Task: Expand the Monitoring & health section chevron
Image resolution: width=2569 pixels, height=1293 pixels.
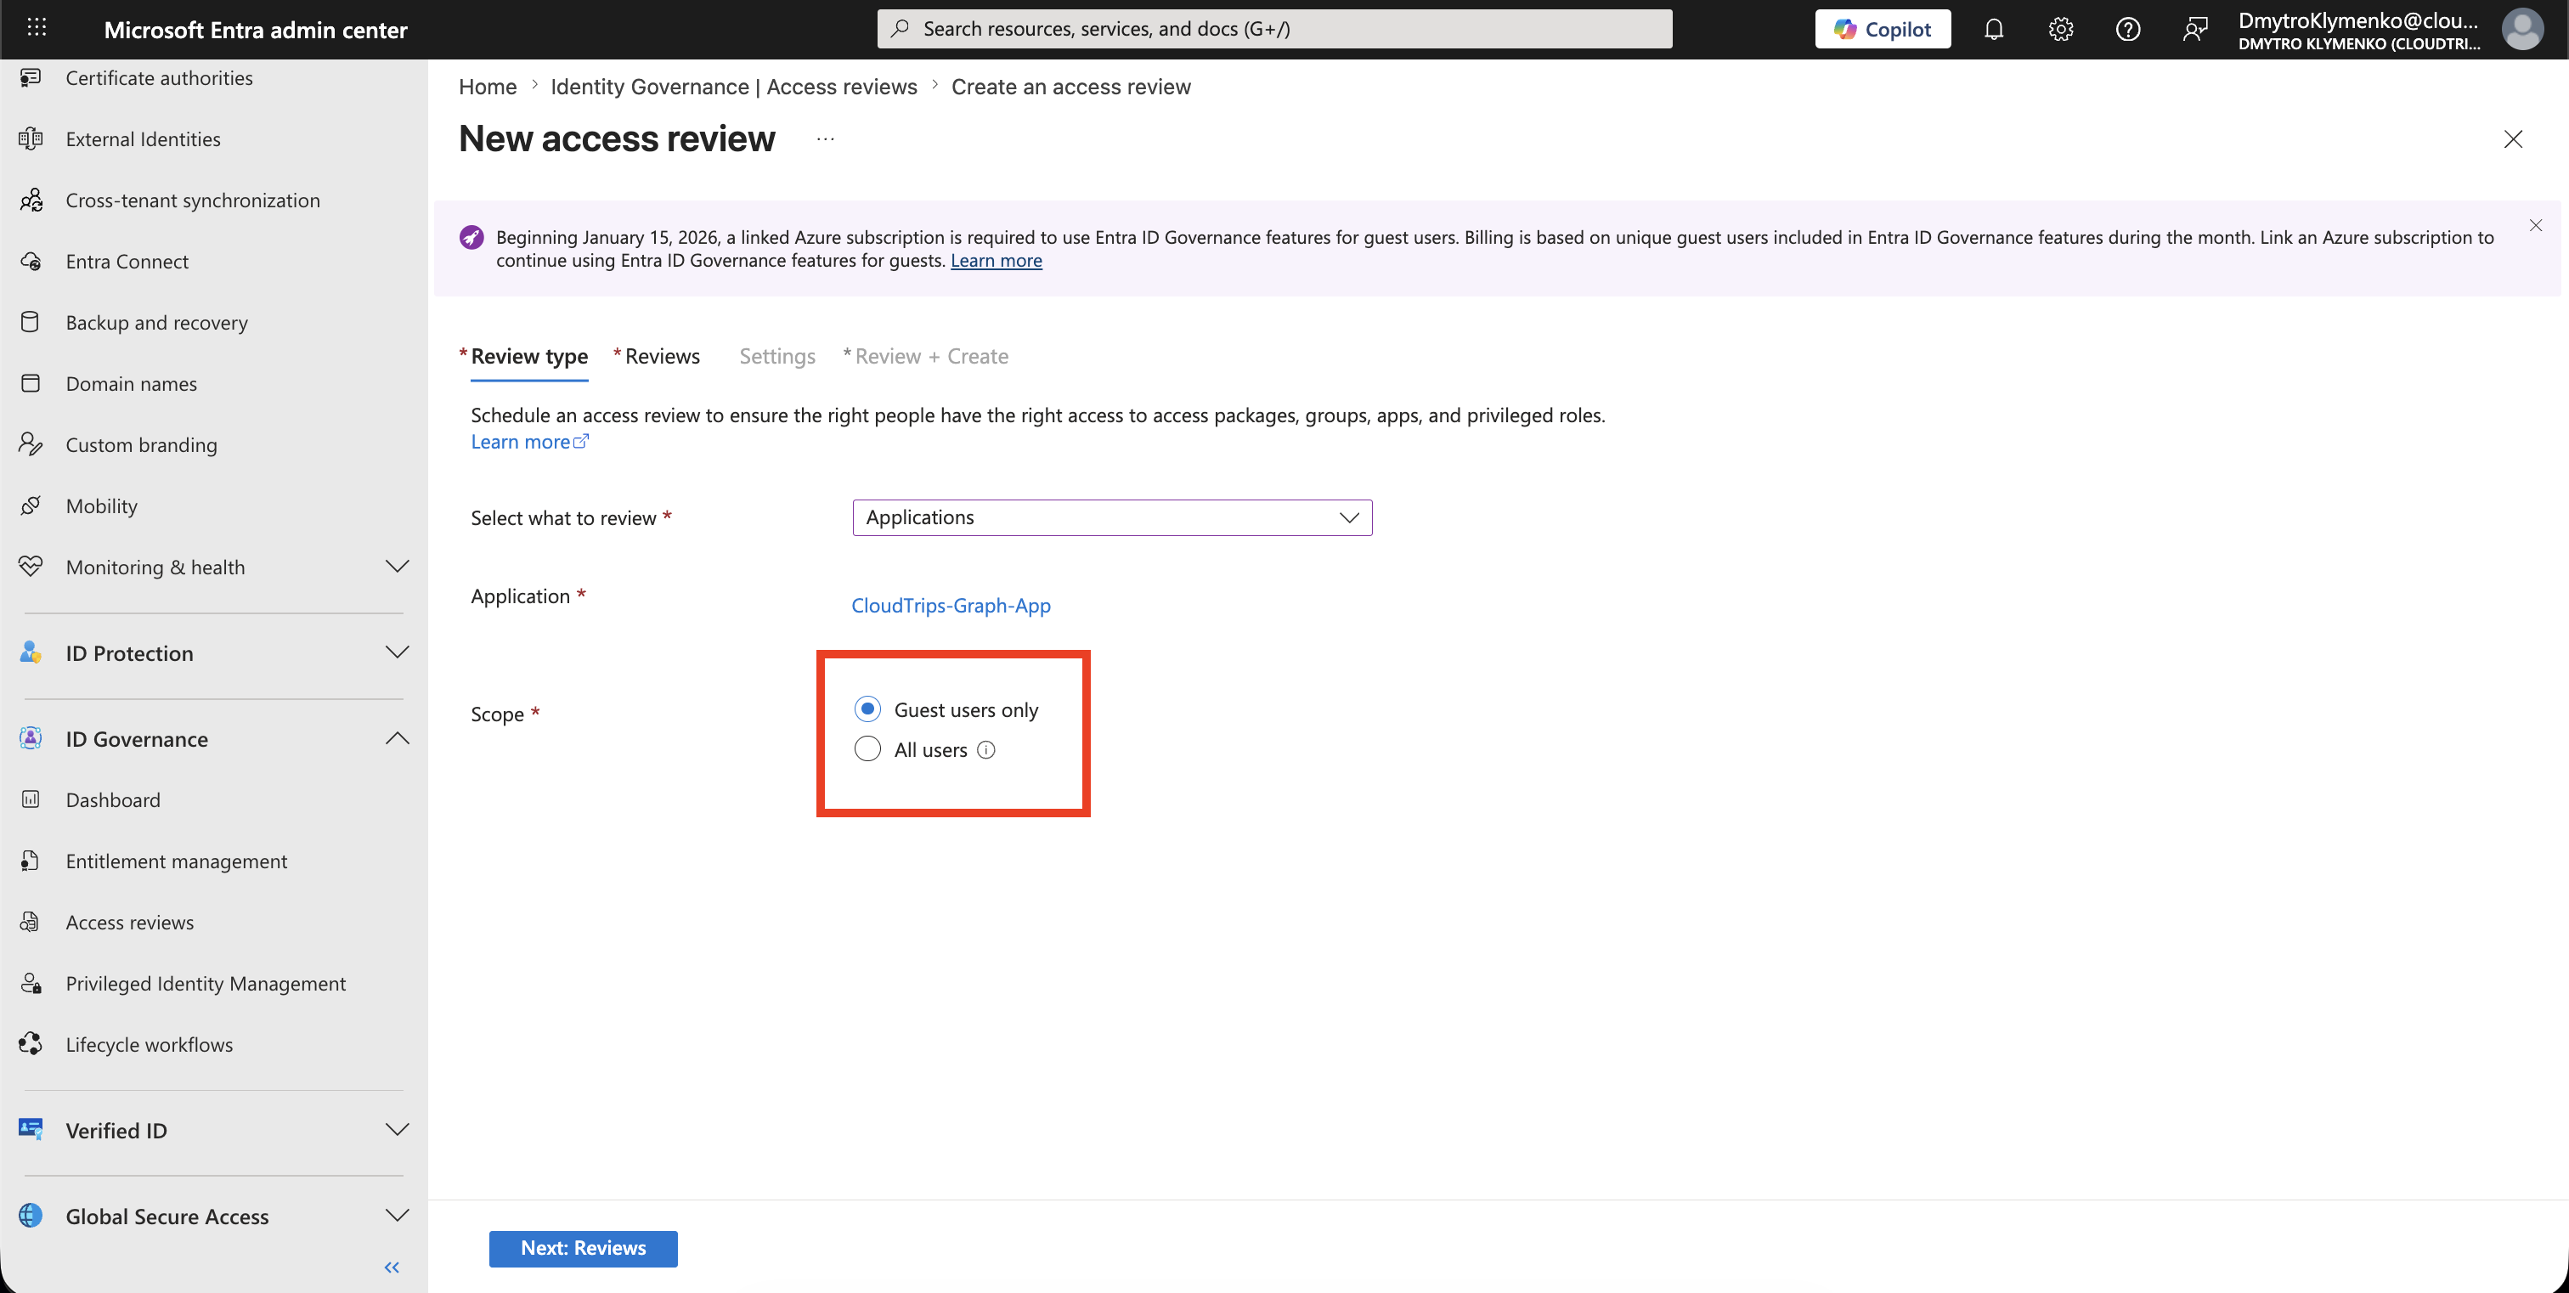Action: (x=397, y=567)
